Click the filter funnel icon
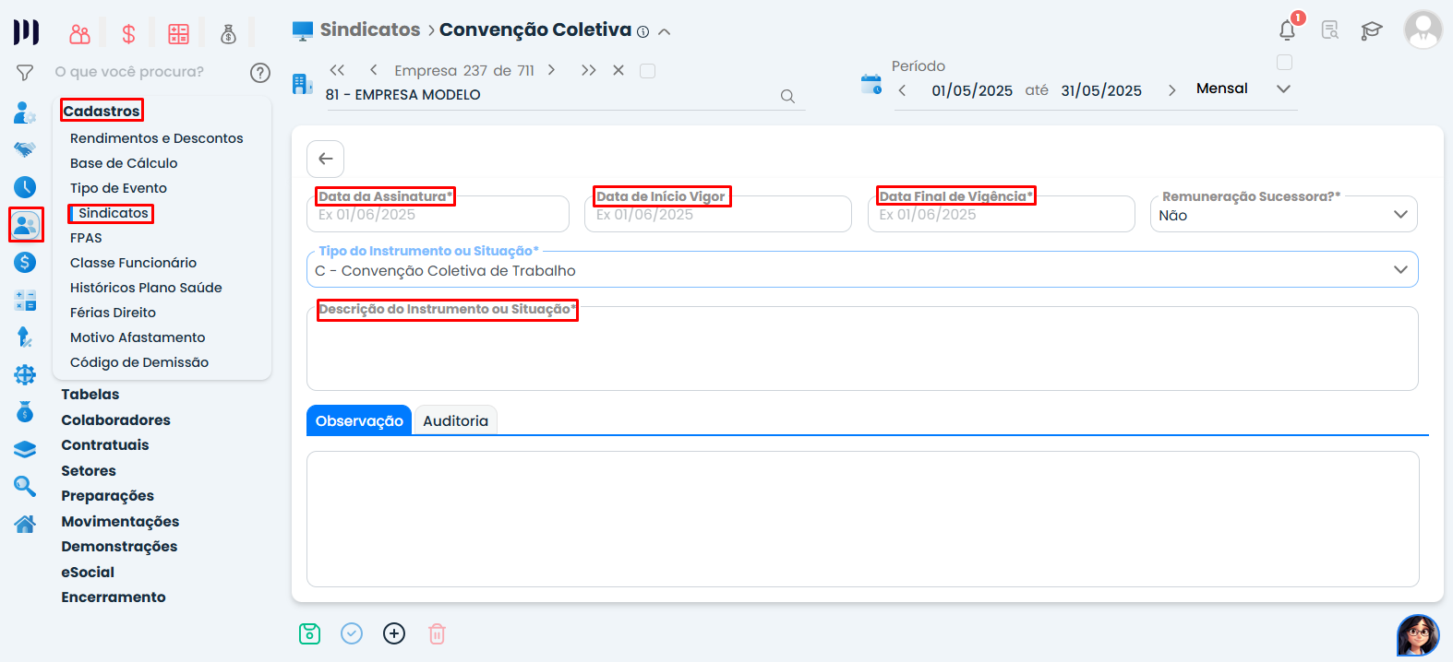The width and height of the screenshot is (1453, 662). click(x=25, y=72)
